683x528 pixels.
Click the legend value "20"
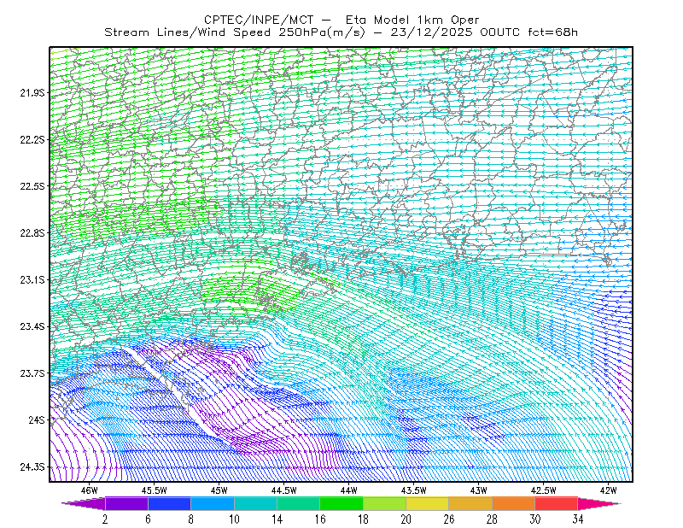coord(406,519)
